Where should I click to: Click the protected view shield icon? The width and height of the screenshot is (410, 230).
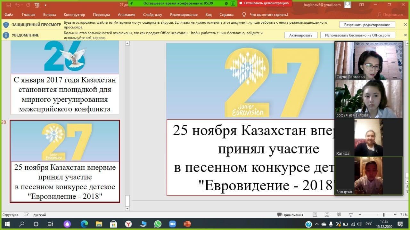(x=6, y=25)
